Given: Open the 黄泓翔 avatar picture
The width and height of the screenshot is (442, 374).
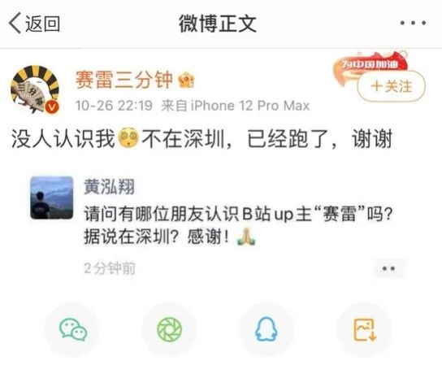Looking at the screenshot, I should (51, 198).
